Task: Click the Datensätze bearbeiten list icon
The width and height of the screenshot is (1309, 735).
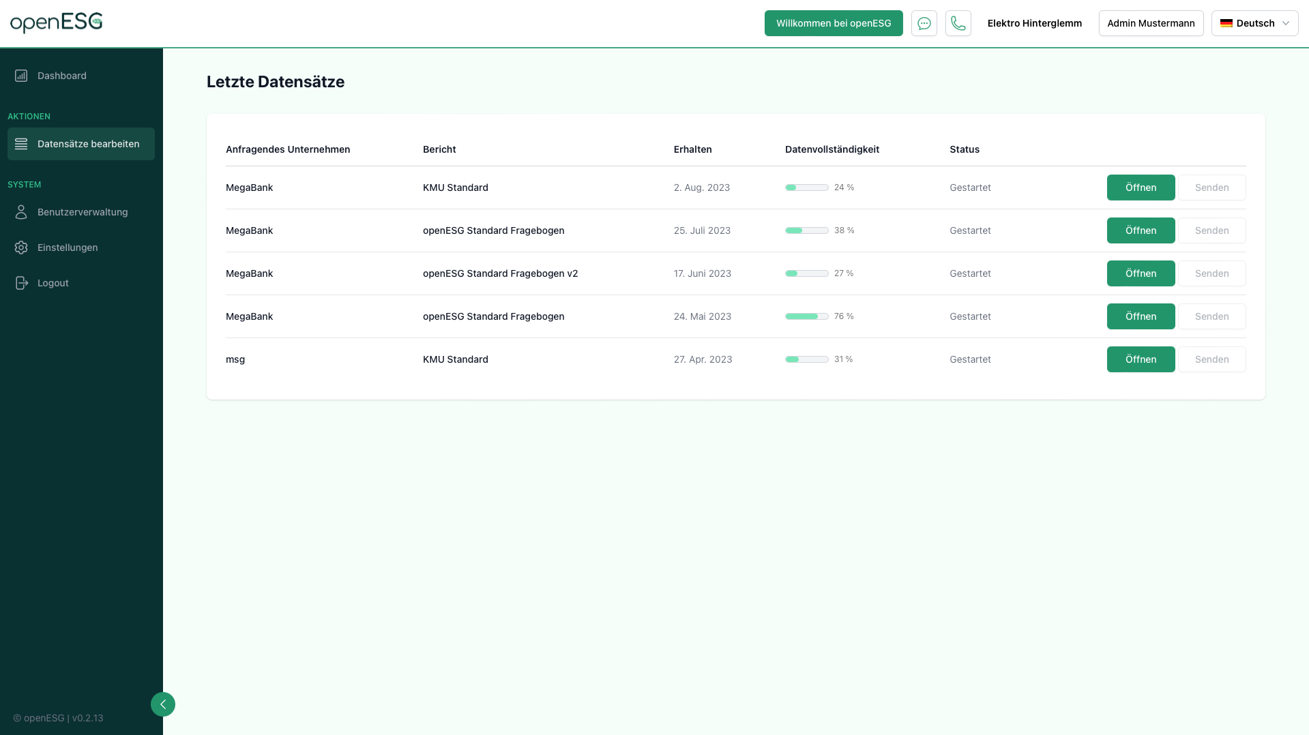Action: point(21,144)
